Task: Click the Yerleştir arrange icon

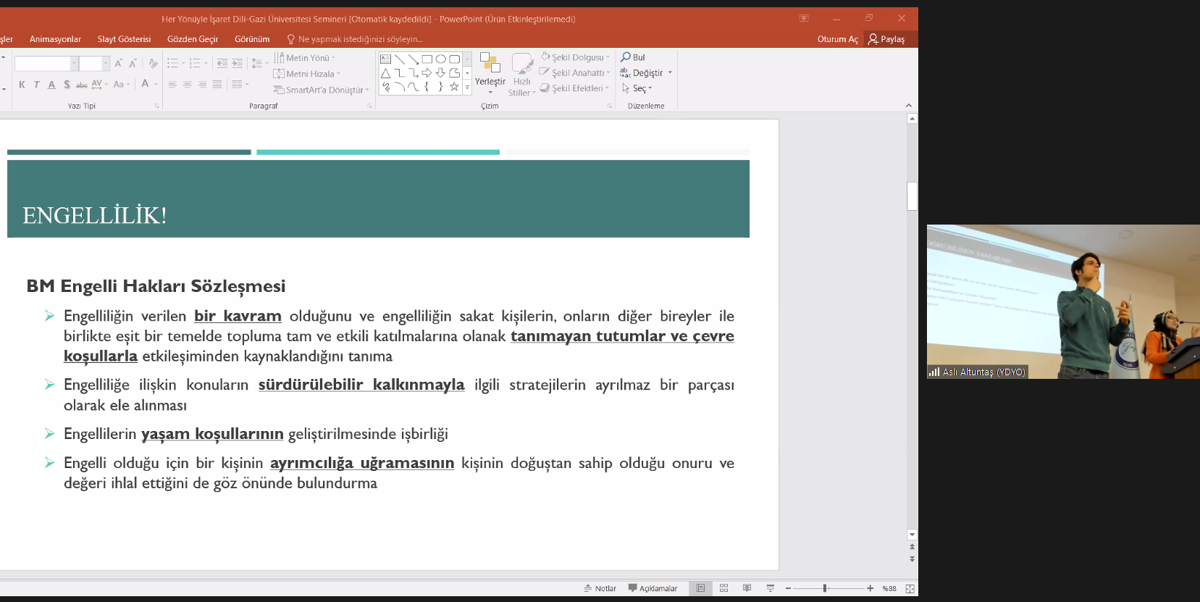Action: click(x=490, y=65)
